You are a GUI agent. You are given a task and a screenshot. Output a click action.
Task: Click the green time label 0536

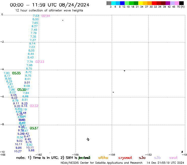[21, 90]
